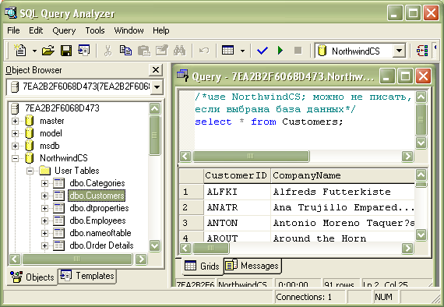This screenshot has height=307, width=444.
Task: Open the Window menu
Action: coord(129,30)
